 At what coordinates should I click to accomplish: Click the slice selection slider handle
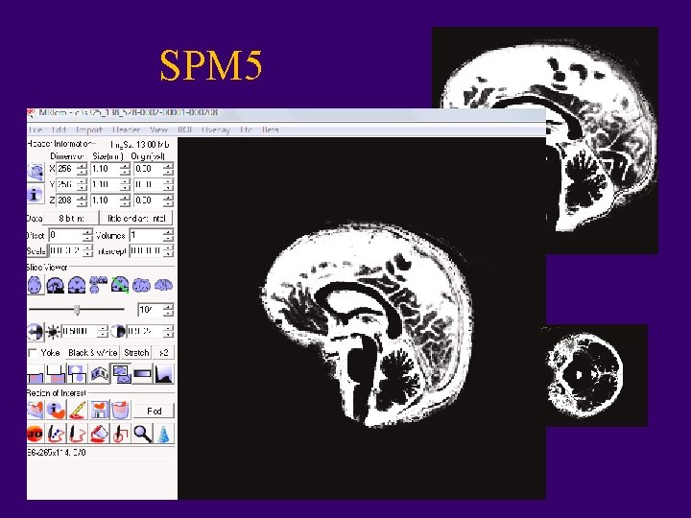tap(77, 310)
